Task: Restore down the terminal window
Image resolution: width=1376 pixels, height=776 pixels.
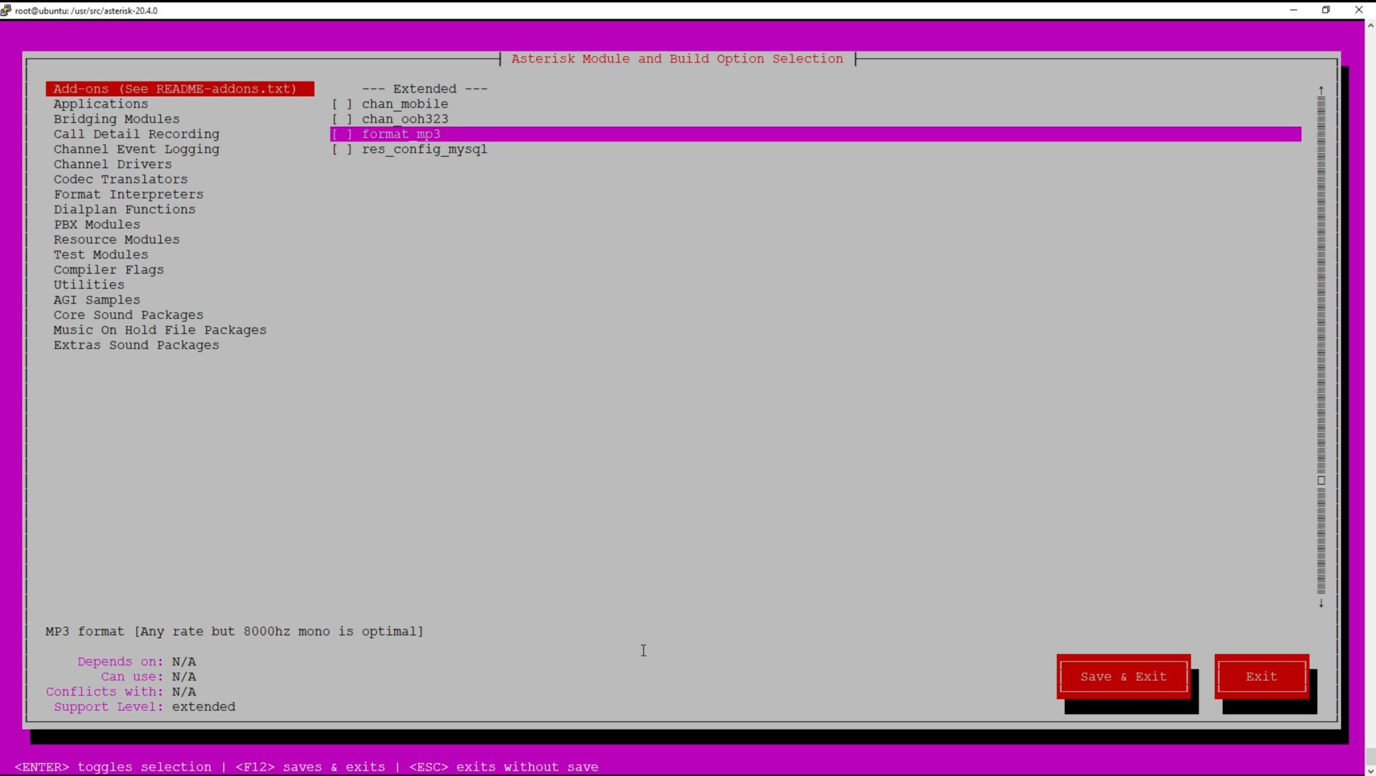Action: [x=1326, y=10]
